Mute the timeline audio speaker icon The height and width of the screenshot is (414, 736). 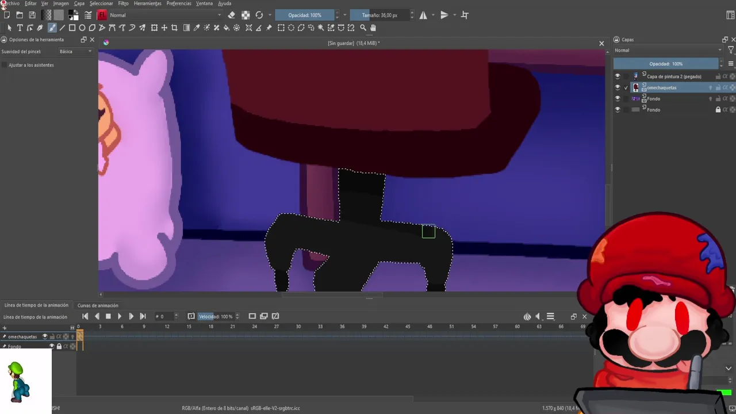point(538,316)
